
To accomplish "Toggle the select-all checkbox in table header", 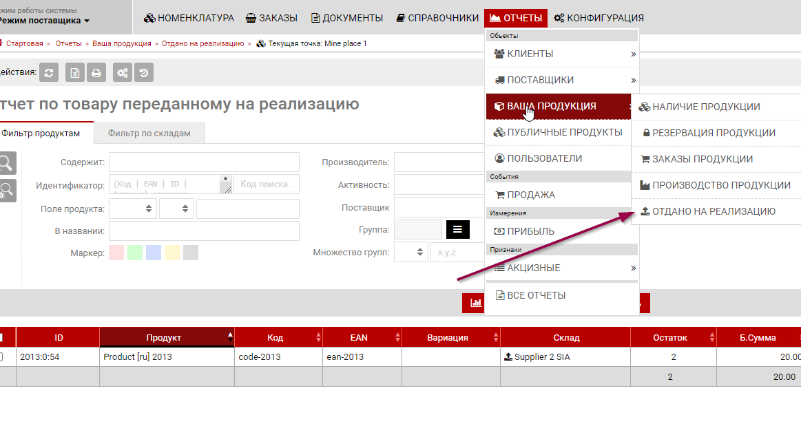I will (1, 337).
